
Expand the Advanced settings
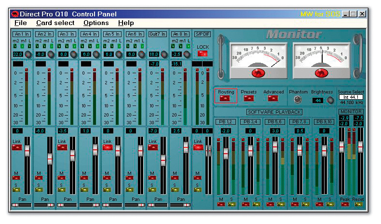(273, 98)
